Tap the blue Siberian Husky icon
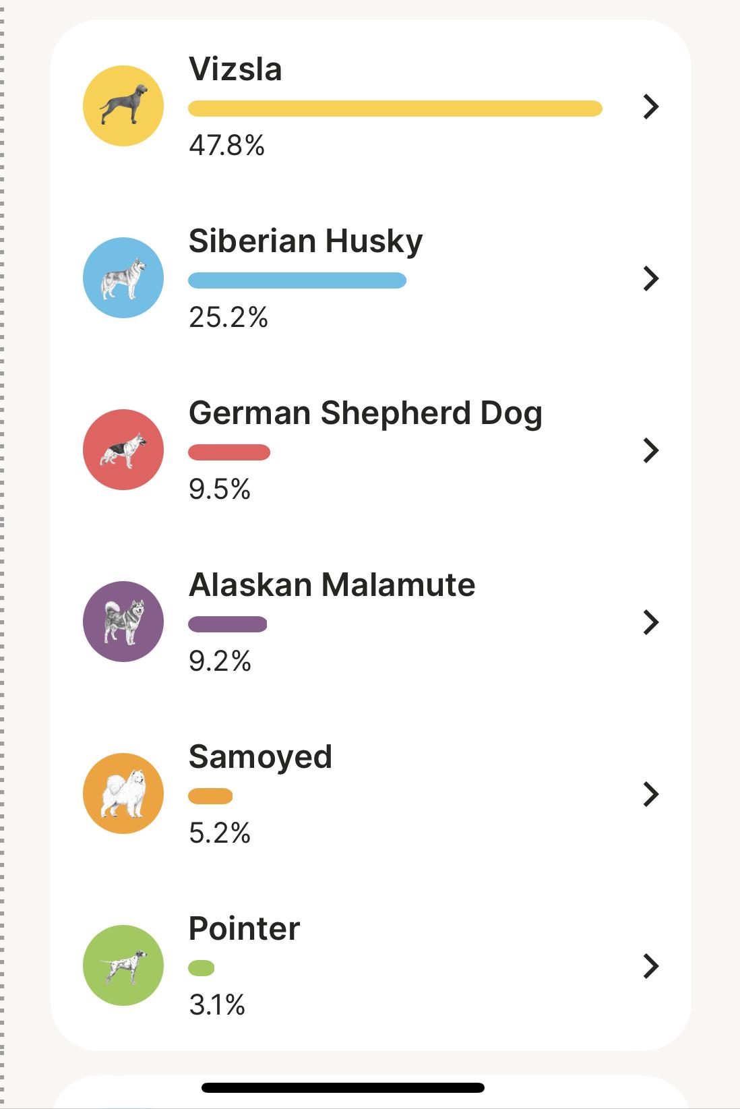This screenshot has width=740, height=1109. click(x=123, y=278)
